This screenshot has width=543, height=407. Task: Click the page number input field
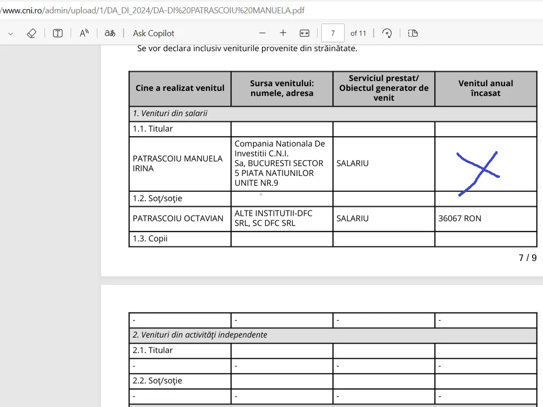pos(333,33)
